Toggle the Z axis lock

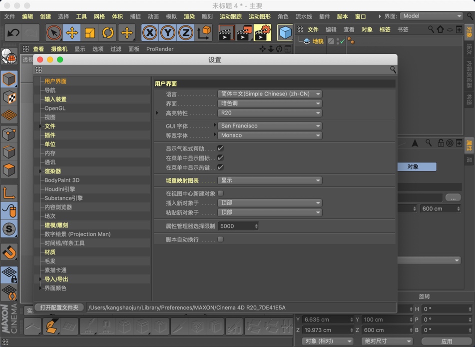186,32
